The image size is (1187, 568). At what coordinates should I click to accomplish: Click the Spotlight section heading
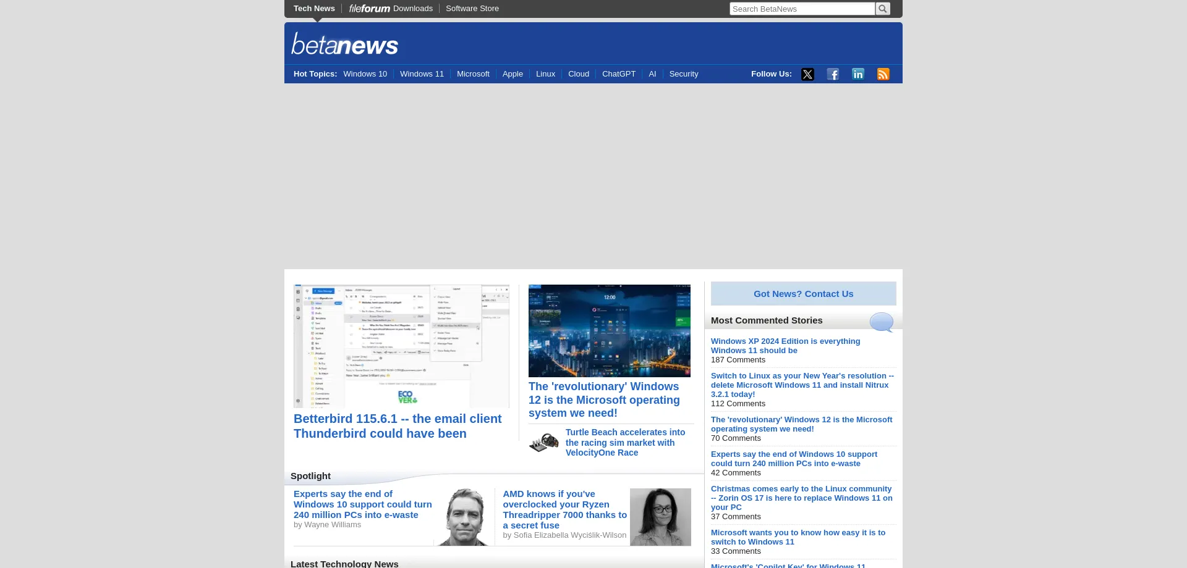[x=310, y=476]
